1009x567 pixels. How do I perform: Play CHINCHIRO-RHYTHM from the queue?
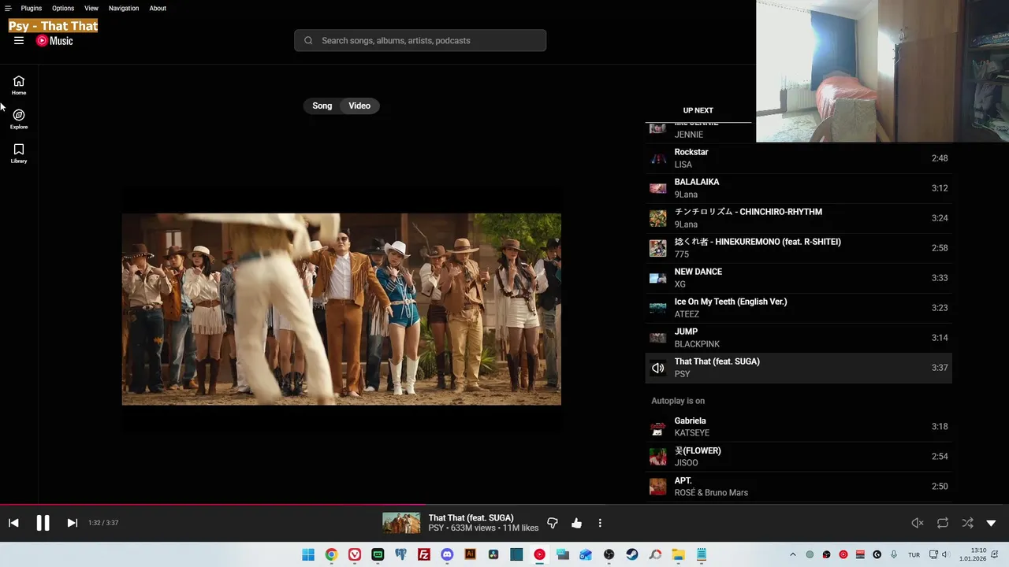pyautogui.click(x=799, y=218)
